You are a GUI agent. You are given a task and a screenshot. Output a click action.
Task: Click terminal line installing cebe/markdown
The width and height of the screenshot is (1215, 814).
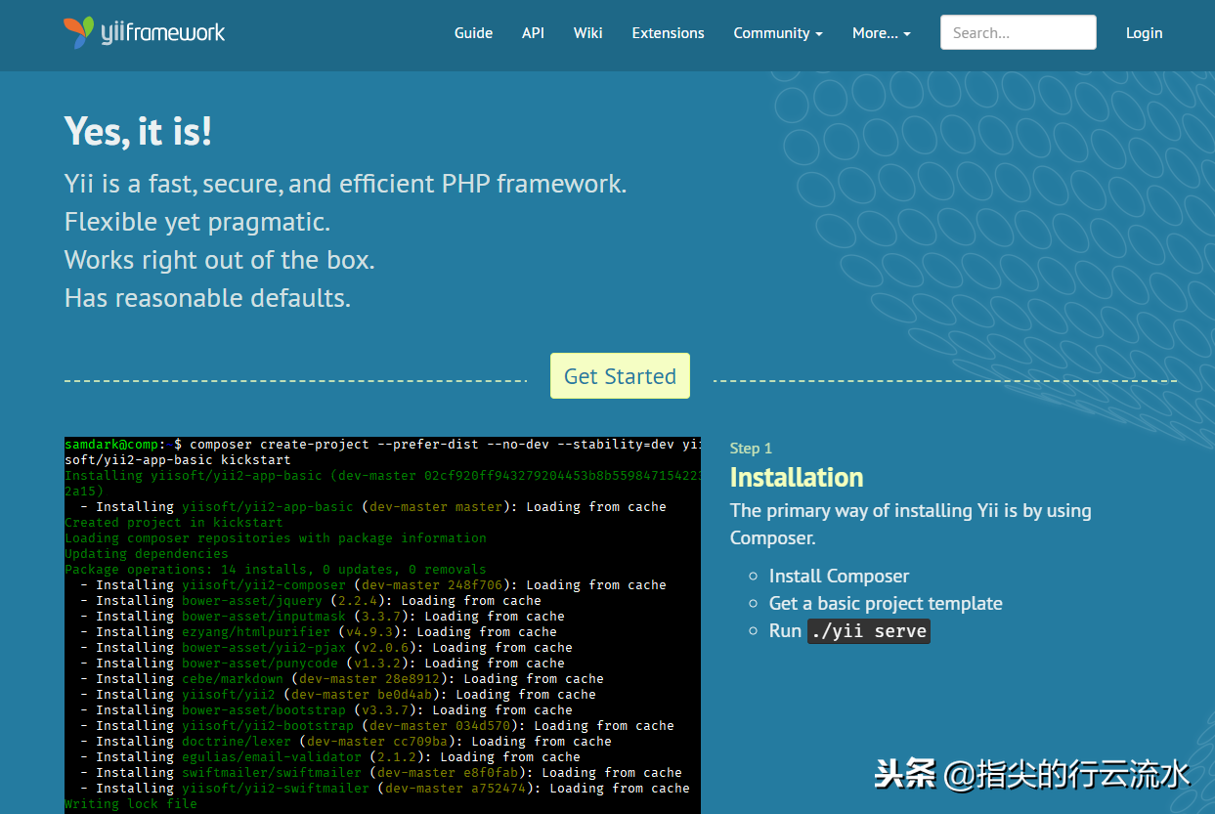pos(342,678)
